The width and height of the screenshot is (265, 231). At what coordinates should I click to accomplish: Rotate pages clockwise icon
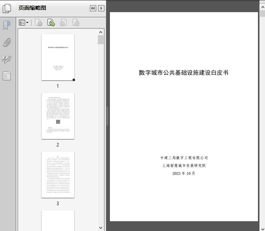(76, 23)
